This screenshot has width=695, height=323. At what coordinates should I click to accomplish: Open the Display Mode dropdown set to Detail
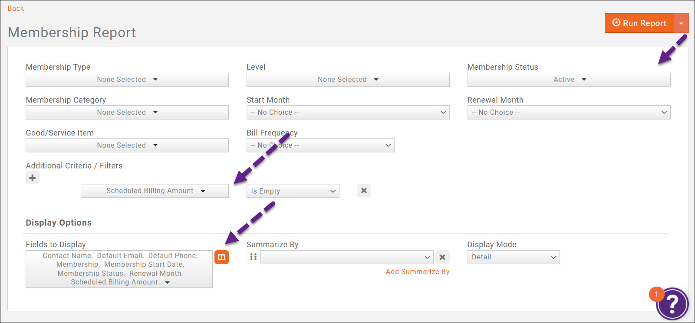pyautogui.click(x=514, y=257)
